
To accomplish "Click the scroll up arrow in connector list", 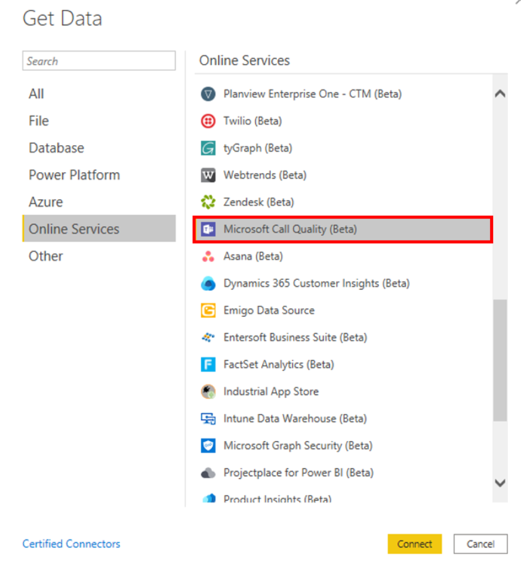I will 500,94.
